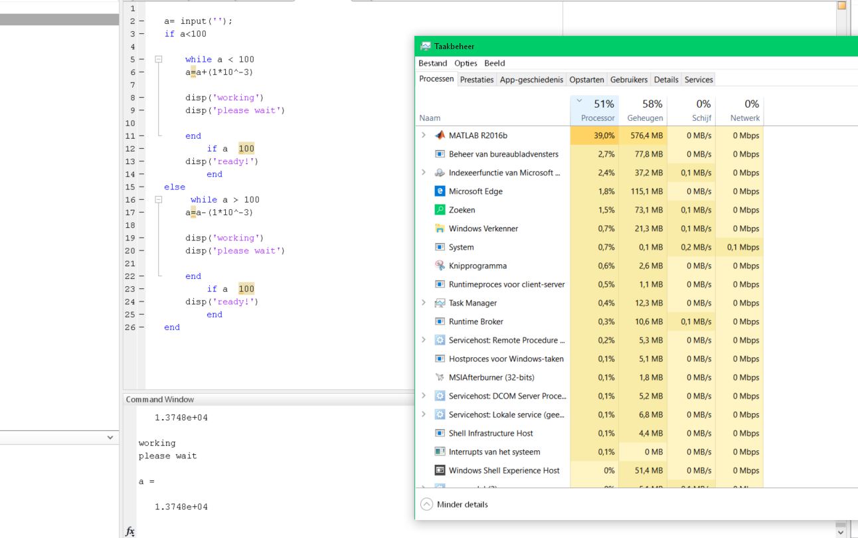This screenshot has width=858, height=538.
Task: Click the Windows Verkenner folder icon
Action: [440, 228]
